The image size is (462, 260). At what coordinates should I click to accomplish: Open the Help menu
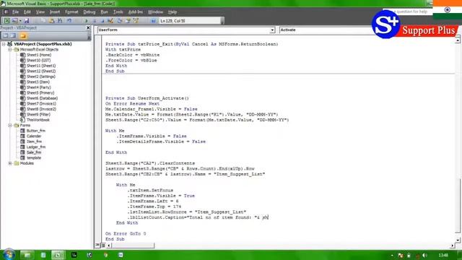tap(173, 12)
